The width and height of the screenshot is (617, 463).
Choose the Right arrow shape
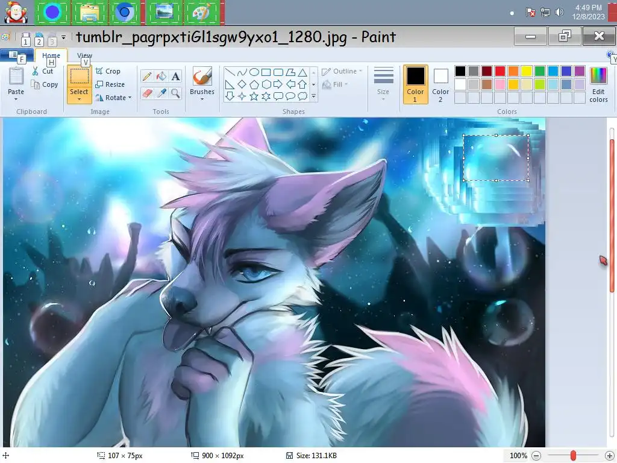(278, 84)
